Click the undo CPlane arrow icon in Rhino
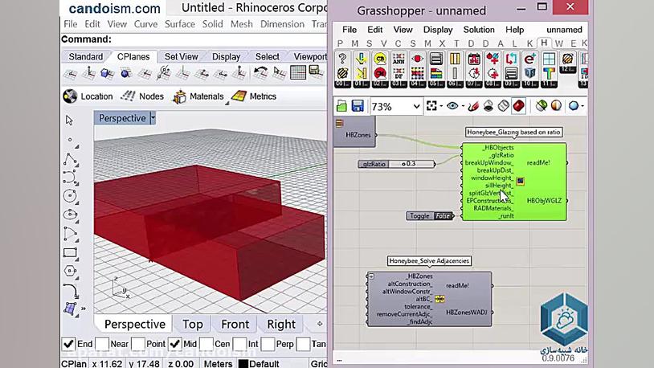The height and width of the screenshot is (368, 654). coord(260,72)
